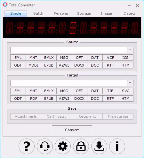Expand the Source path dropdown arrow
This screenshot has width=144, height=158.
point(130,50)
